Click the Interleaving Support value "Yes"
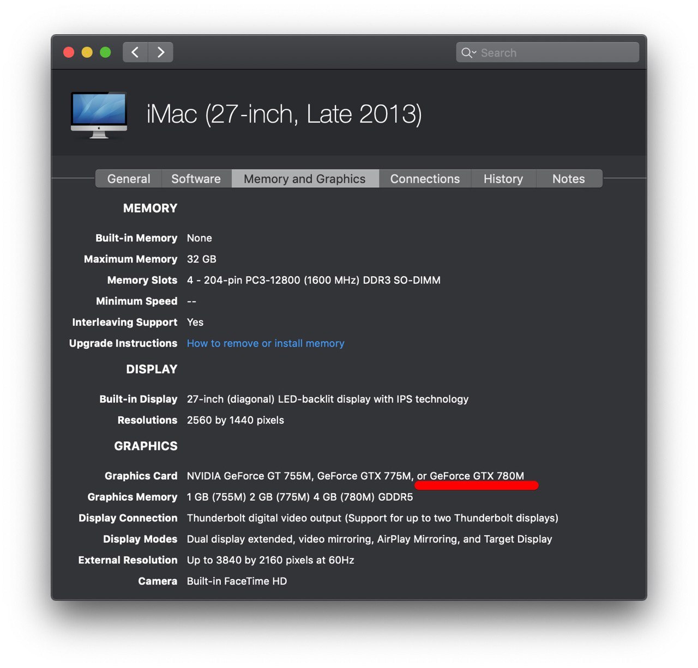The image size is (698, 668). click(x=195, y=322)
